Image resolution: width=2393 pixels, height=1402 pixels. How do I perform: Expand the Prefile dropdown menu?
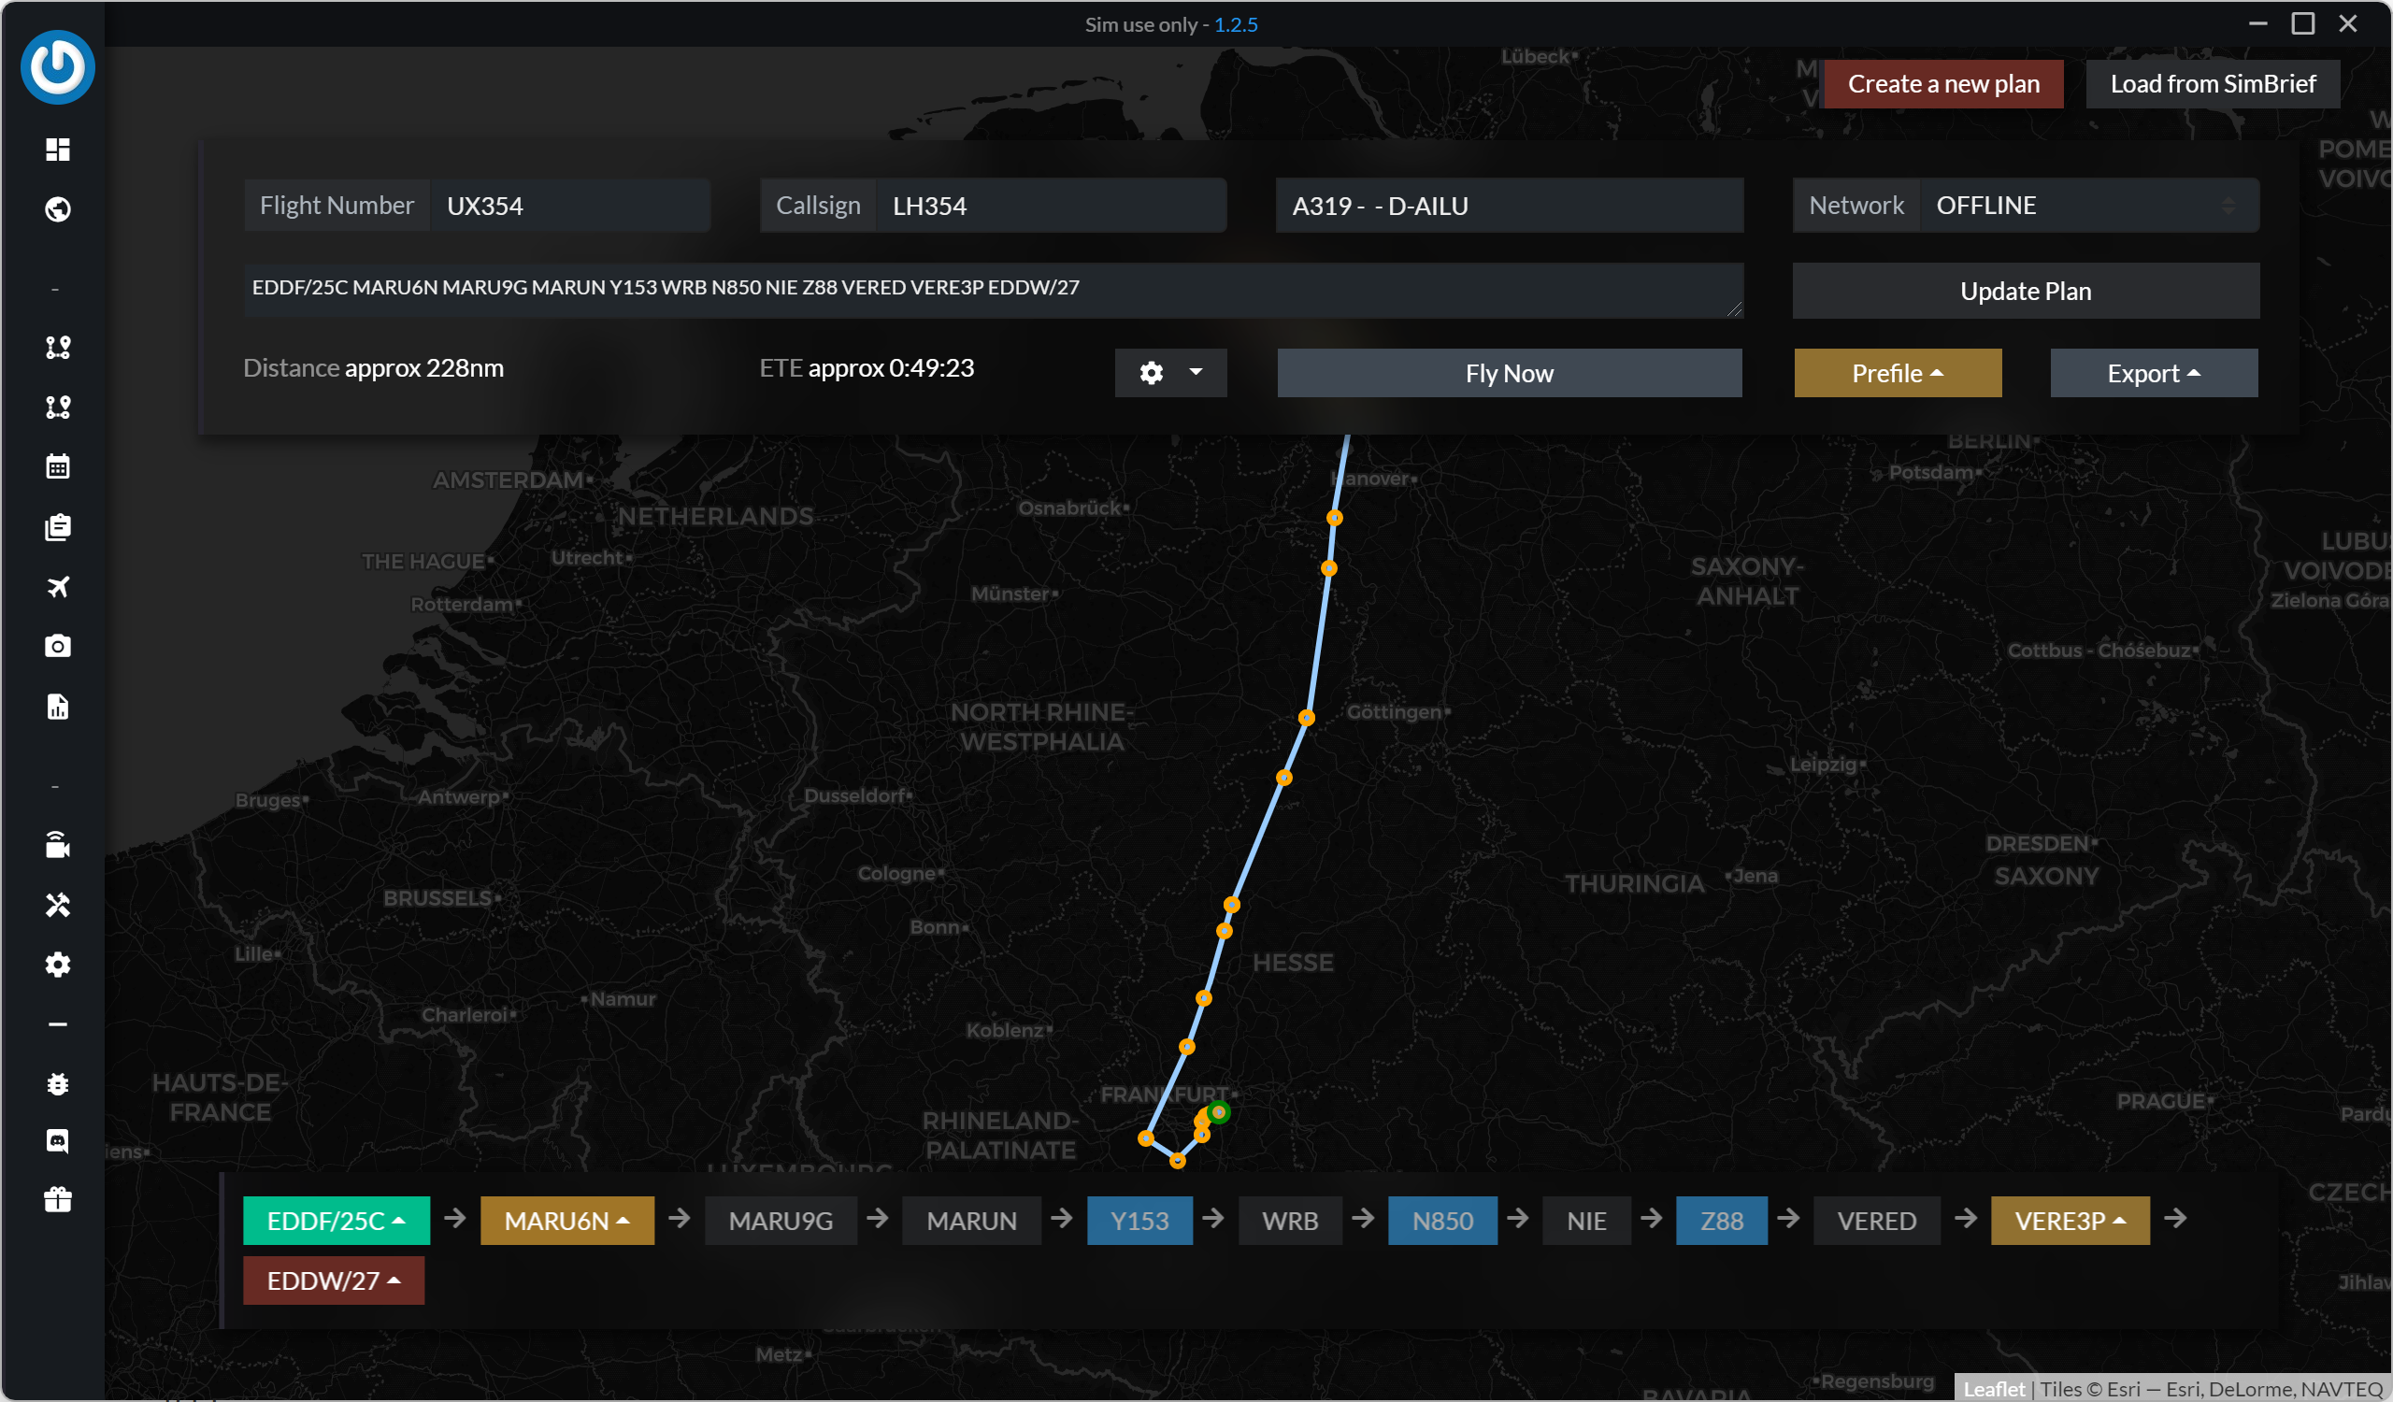[1898, 373]
